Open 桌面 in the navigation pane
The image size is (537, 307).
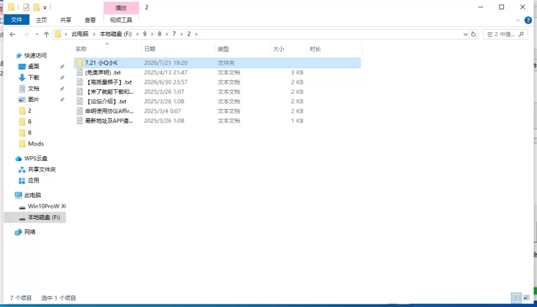coord(34,66)
